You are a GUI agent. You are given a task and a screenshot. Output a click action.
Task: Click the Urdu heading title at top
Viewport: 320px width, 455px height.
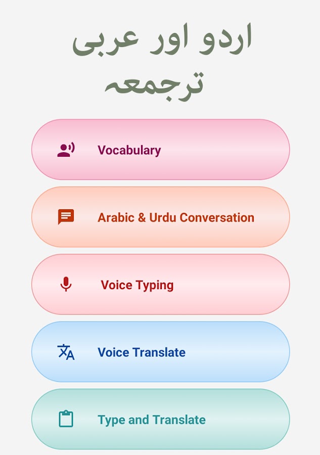[161, 62]
